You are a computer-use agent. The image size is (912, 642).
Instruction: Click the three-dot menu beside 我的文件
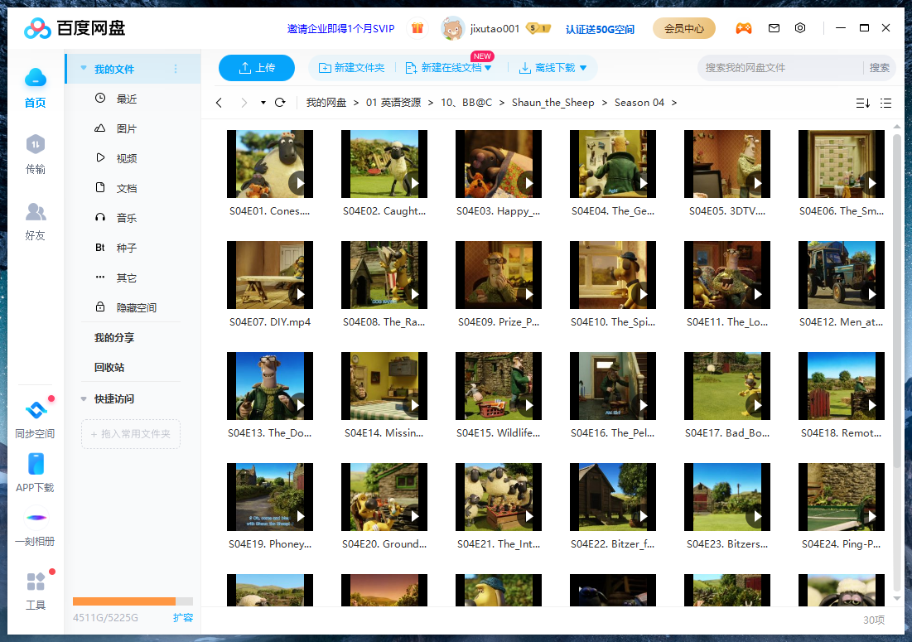tap(176, 69)
